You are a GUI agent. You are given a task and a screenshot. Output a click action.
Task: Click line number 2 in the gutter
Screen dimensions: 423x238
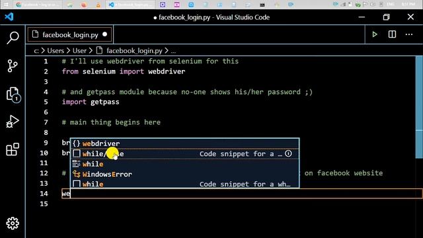point(46,71)
